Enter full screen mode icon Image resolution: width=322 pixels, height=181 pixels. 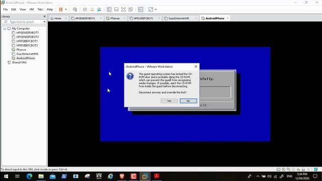click(123, 10)
